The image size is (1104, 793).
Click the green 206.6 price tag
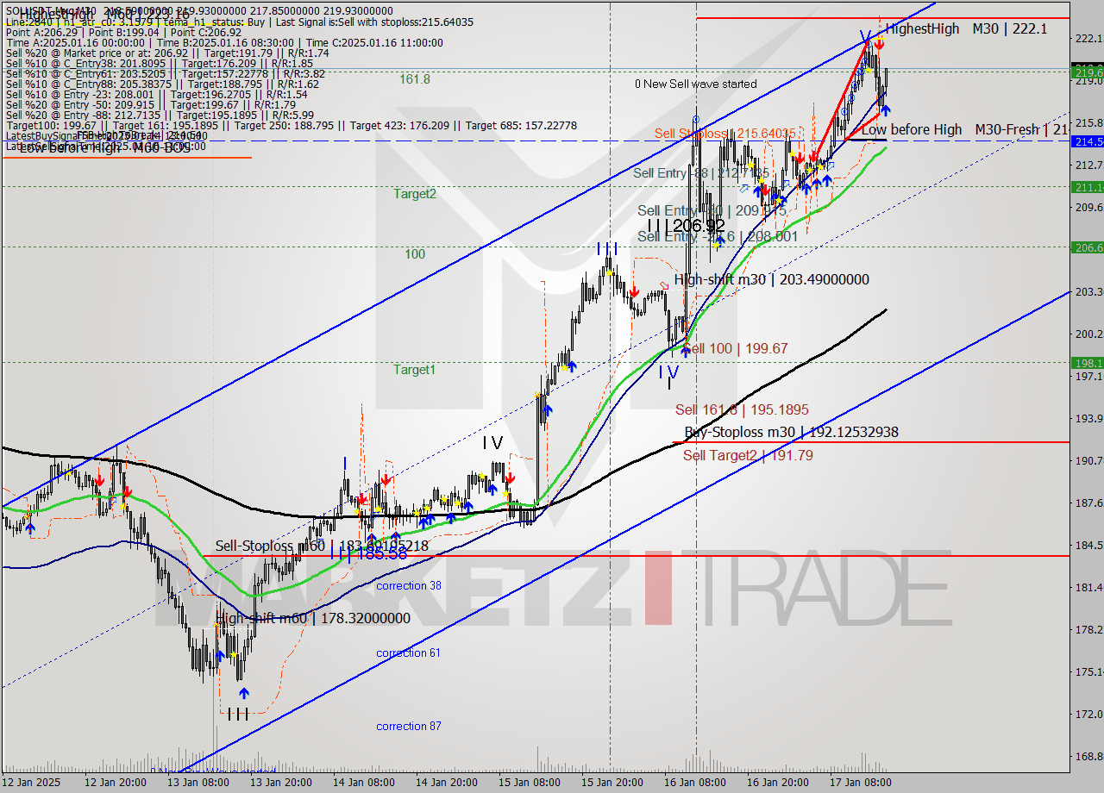click(x=1087, y=247)
